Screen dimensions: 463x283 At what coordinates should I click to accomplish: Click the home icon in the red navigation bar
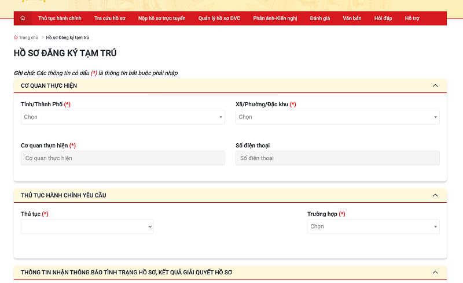(x=23, y=18)
